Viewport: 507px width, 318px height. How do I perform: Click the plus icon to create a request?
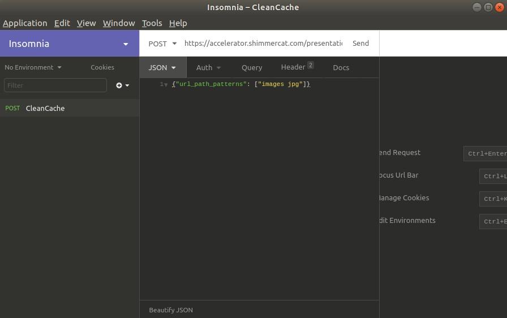pos(119,85)
